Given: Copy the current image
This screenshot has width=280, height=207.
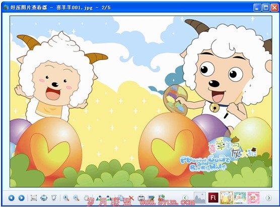Looking at the screenshot, I should click(121, 198).
